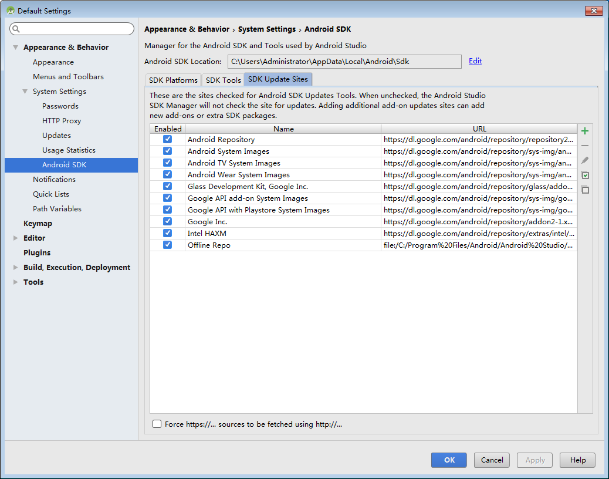Select the Offline Repo name cell

283,245
